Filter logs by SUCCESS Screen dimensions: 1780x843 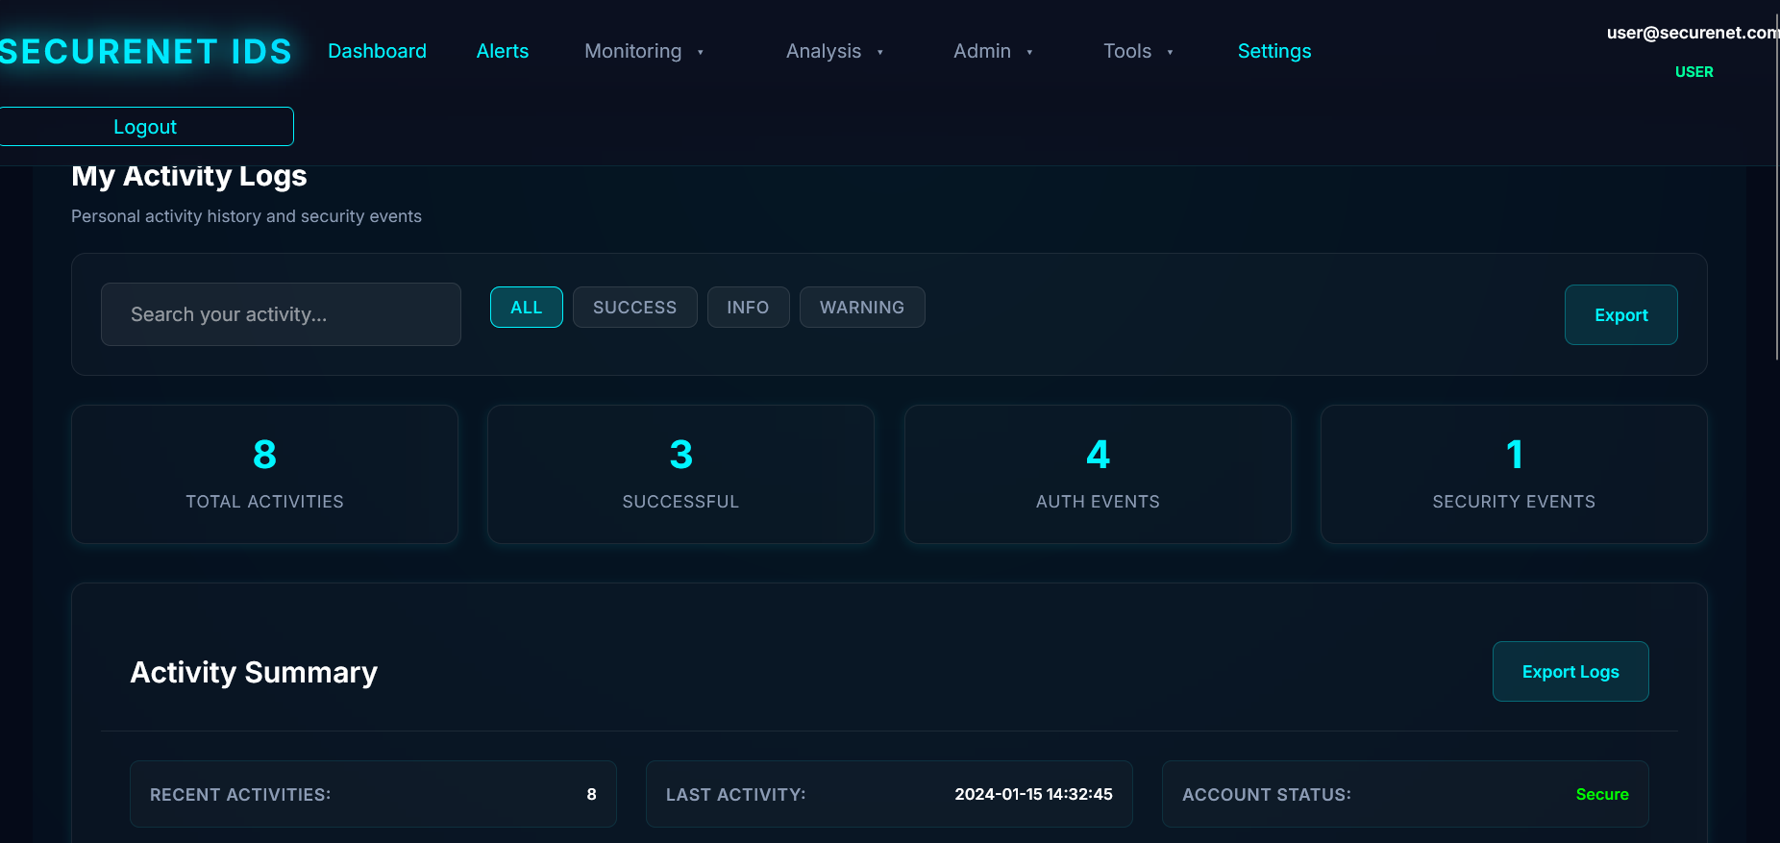(x=635, y=308)
